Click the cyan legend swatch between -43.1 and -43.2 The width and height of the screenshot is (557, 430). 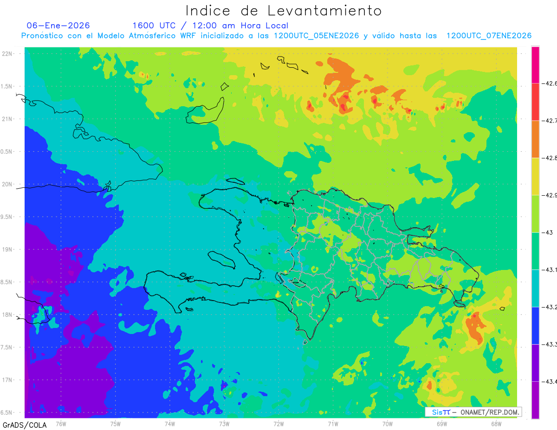pos(535,288)
